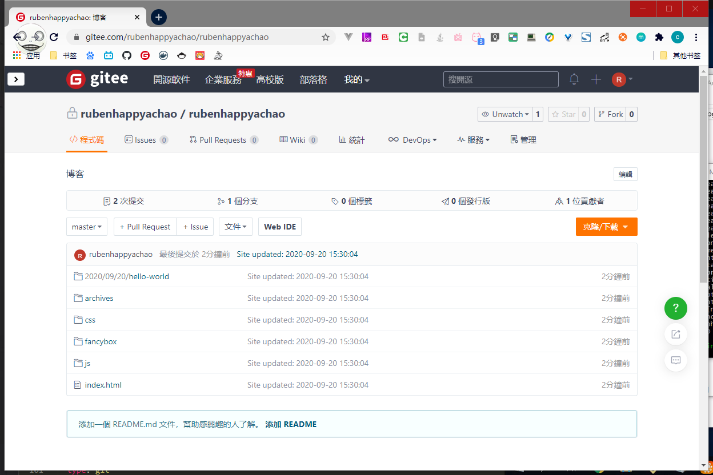Open the DevOps dropdown menu
This screenshot has height=475, width=713.
[412, 140]
